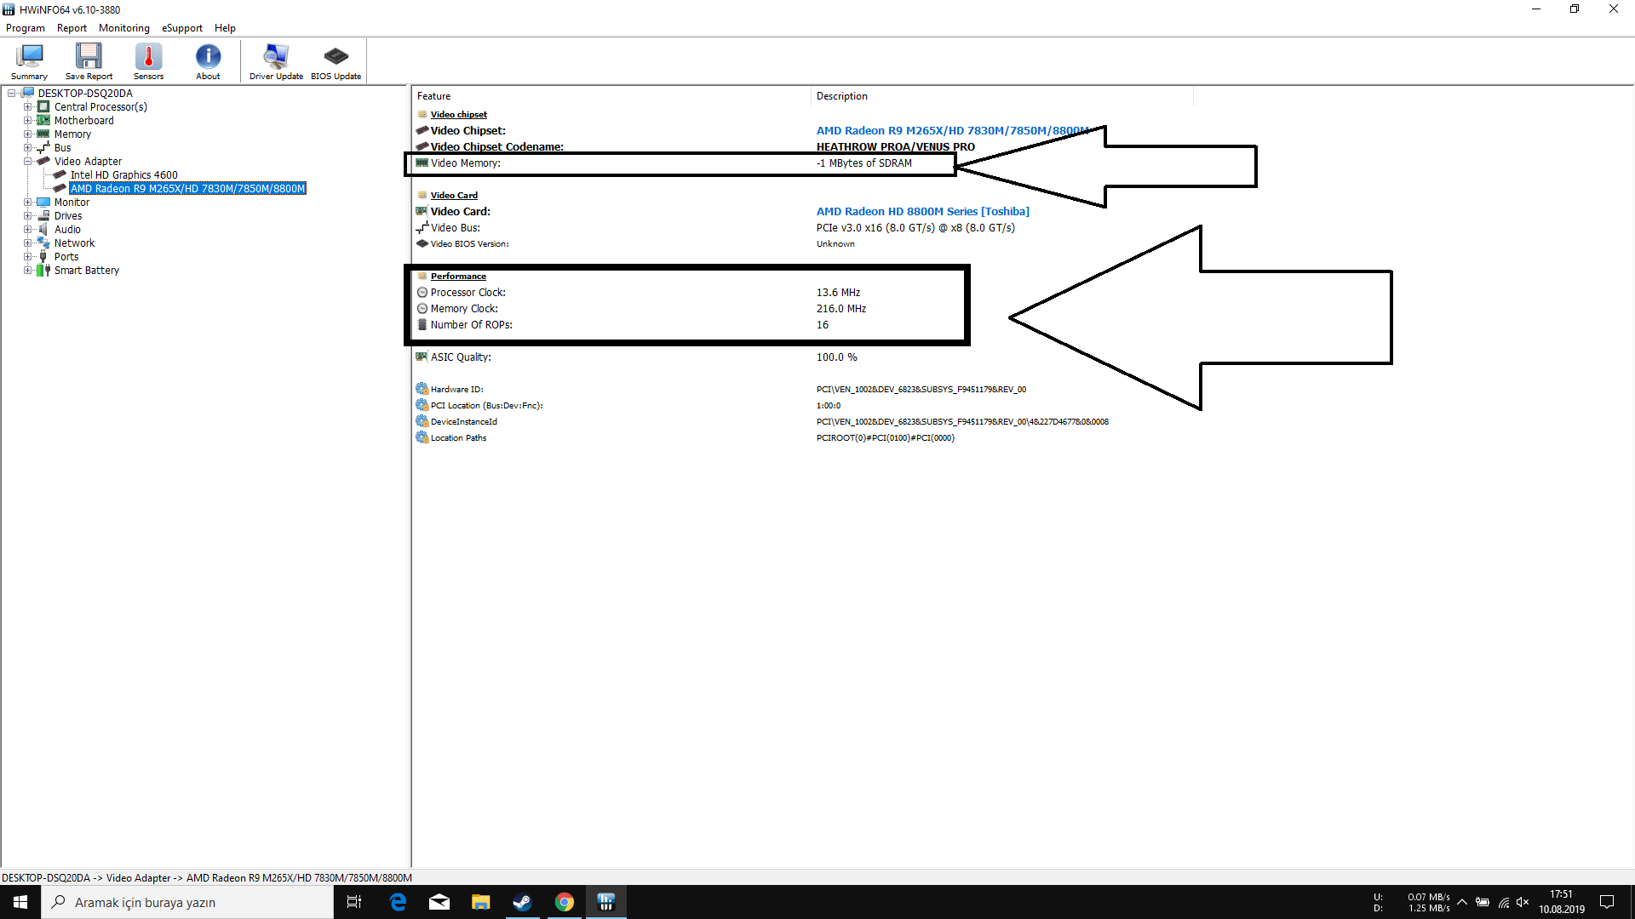1635x919 pixels.
Task: Expand the Motherboard tree node
Action: tap(27, 121)
